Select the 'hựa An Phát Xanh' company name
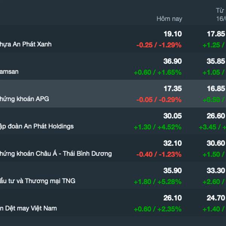The image size is (226, 226). pyautogui.click(x=26, y=44)
